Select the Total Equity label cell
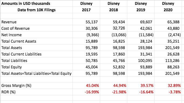This screenshot has height=103, width=184. click(x=36, y=67)
